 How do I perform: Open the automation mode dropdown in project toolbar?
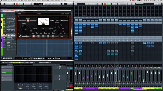(x=27, y=4)
